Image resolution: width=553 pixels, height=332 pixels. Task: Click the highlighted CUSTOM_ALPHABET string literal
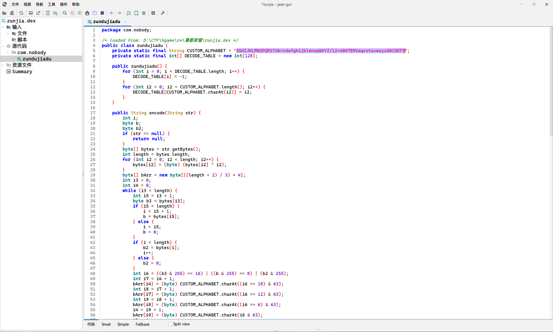[321, 51]
